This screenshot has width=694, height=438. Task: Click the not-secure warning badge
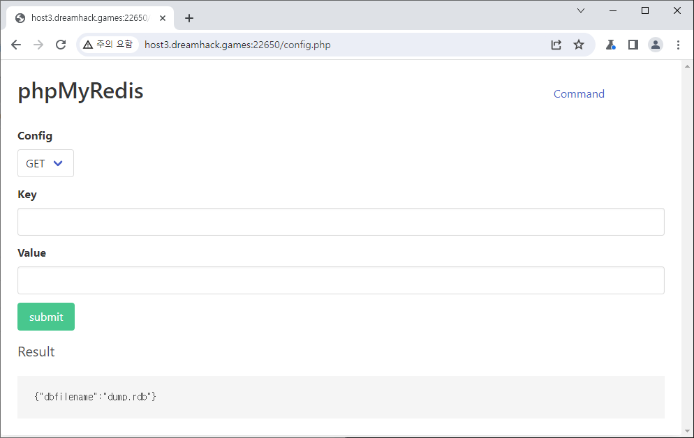(x=108, y=45)
